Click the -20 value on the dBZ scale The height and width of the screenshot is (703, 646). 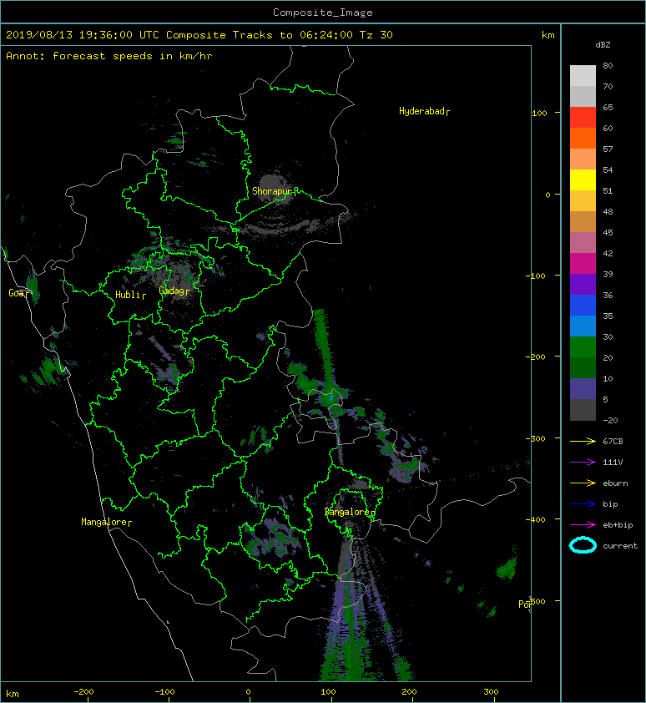(x=611, y=421)
